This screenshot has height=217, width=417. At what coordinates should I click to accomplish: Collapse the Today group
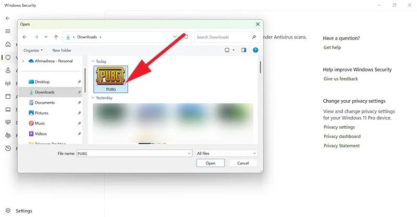point(93,61)
